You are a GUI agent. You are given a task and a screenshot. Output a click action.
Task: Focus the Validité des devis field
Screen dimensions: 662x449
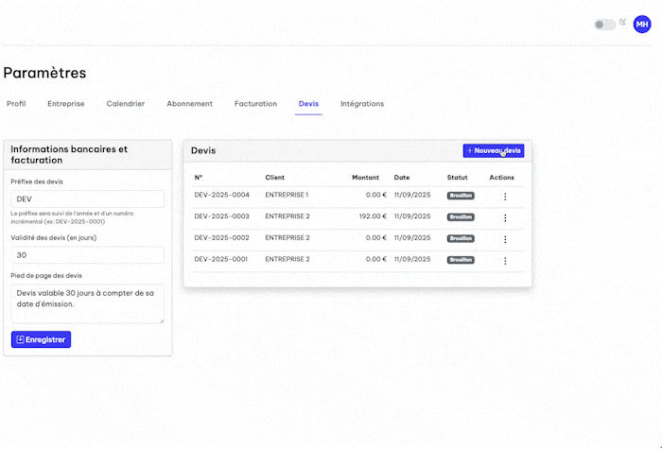87,255
